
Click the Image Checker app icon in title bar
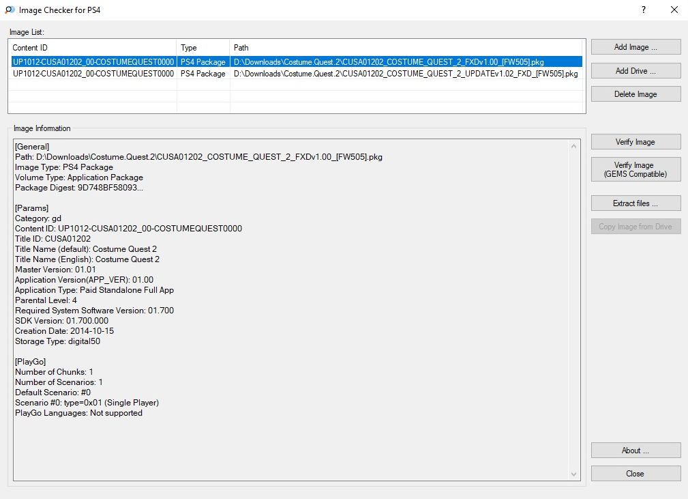10,10
